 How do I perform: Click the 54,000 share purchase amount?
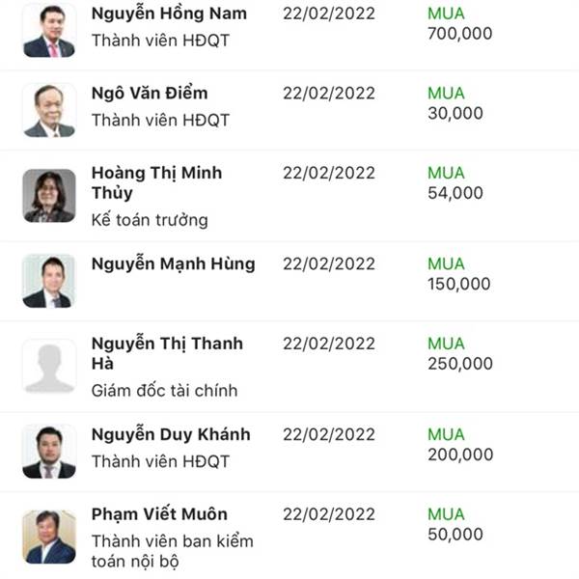point(455,193)
